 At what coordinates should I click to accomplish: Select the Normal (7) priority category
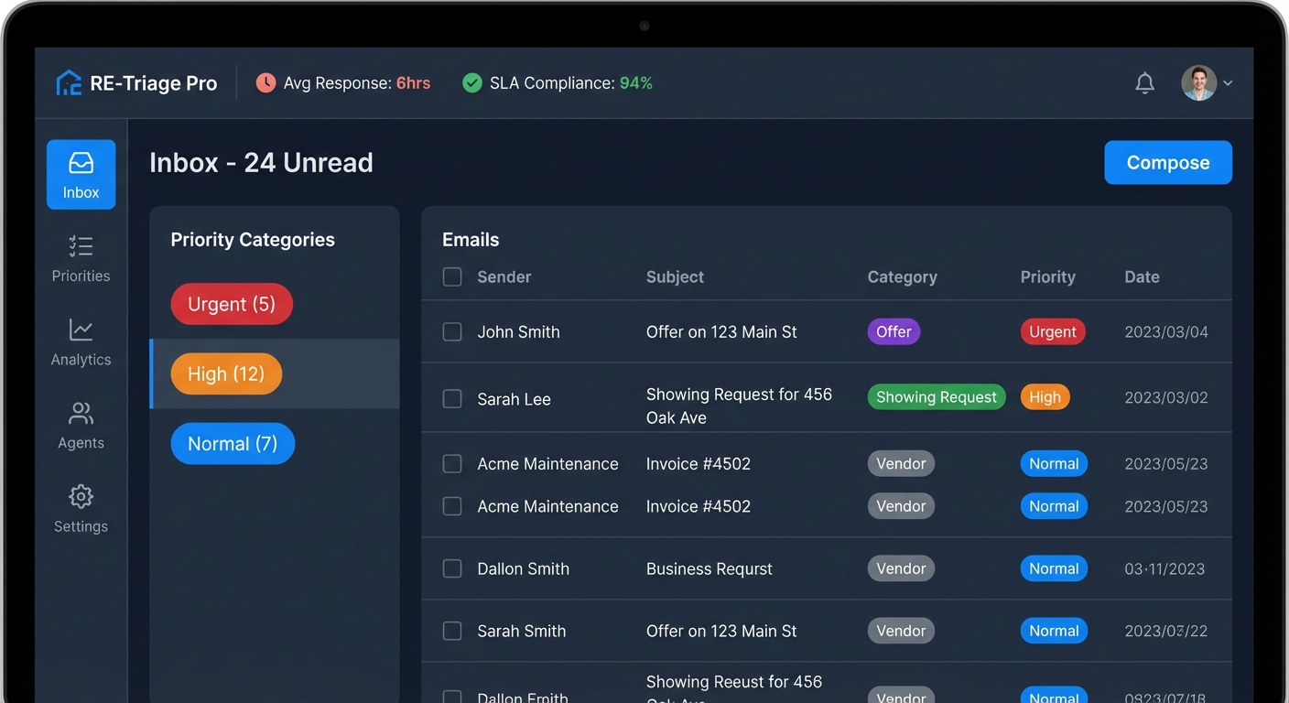(x=233, y=444)
